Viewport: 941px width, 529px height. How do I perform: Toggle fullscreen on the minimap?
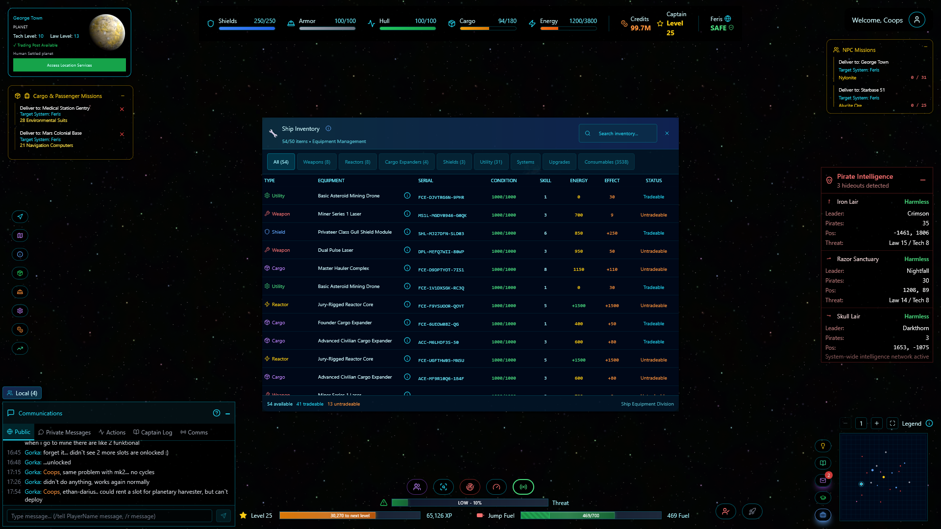click(x=892, y=424)
